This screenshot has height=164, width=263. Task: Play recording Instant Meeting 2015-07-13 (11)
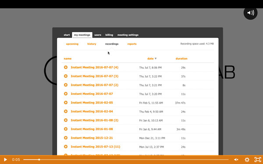coord(66,147)
